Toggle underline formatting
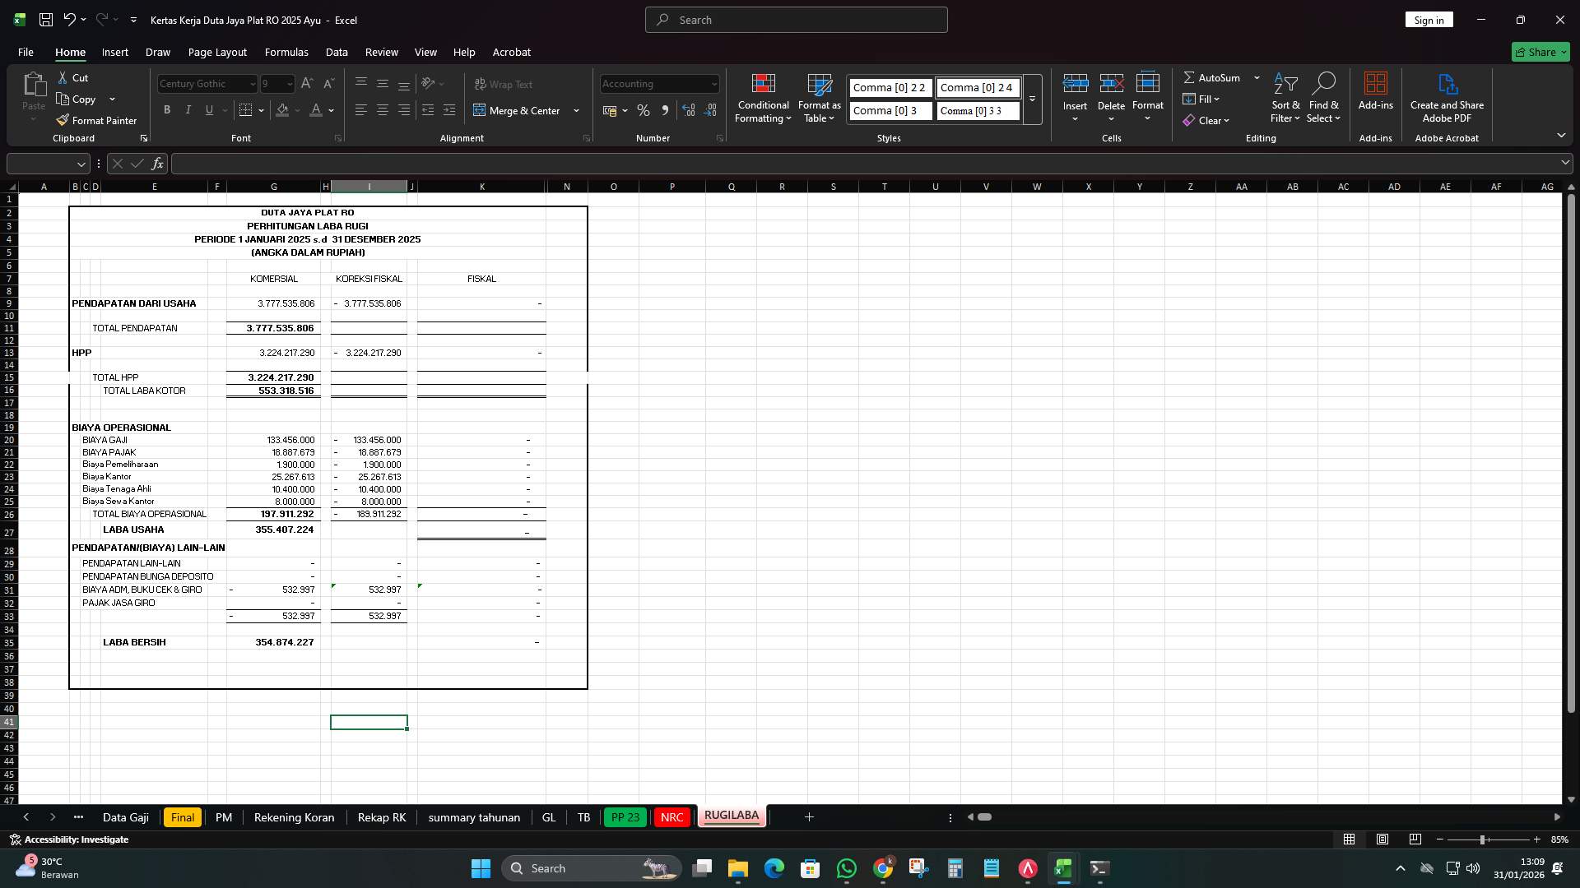Viewport: 1580px width, 888px height. click(x=208, y=109)
